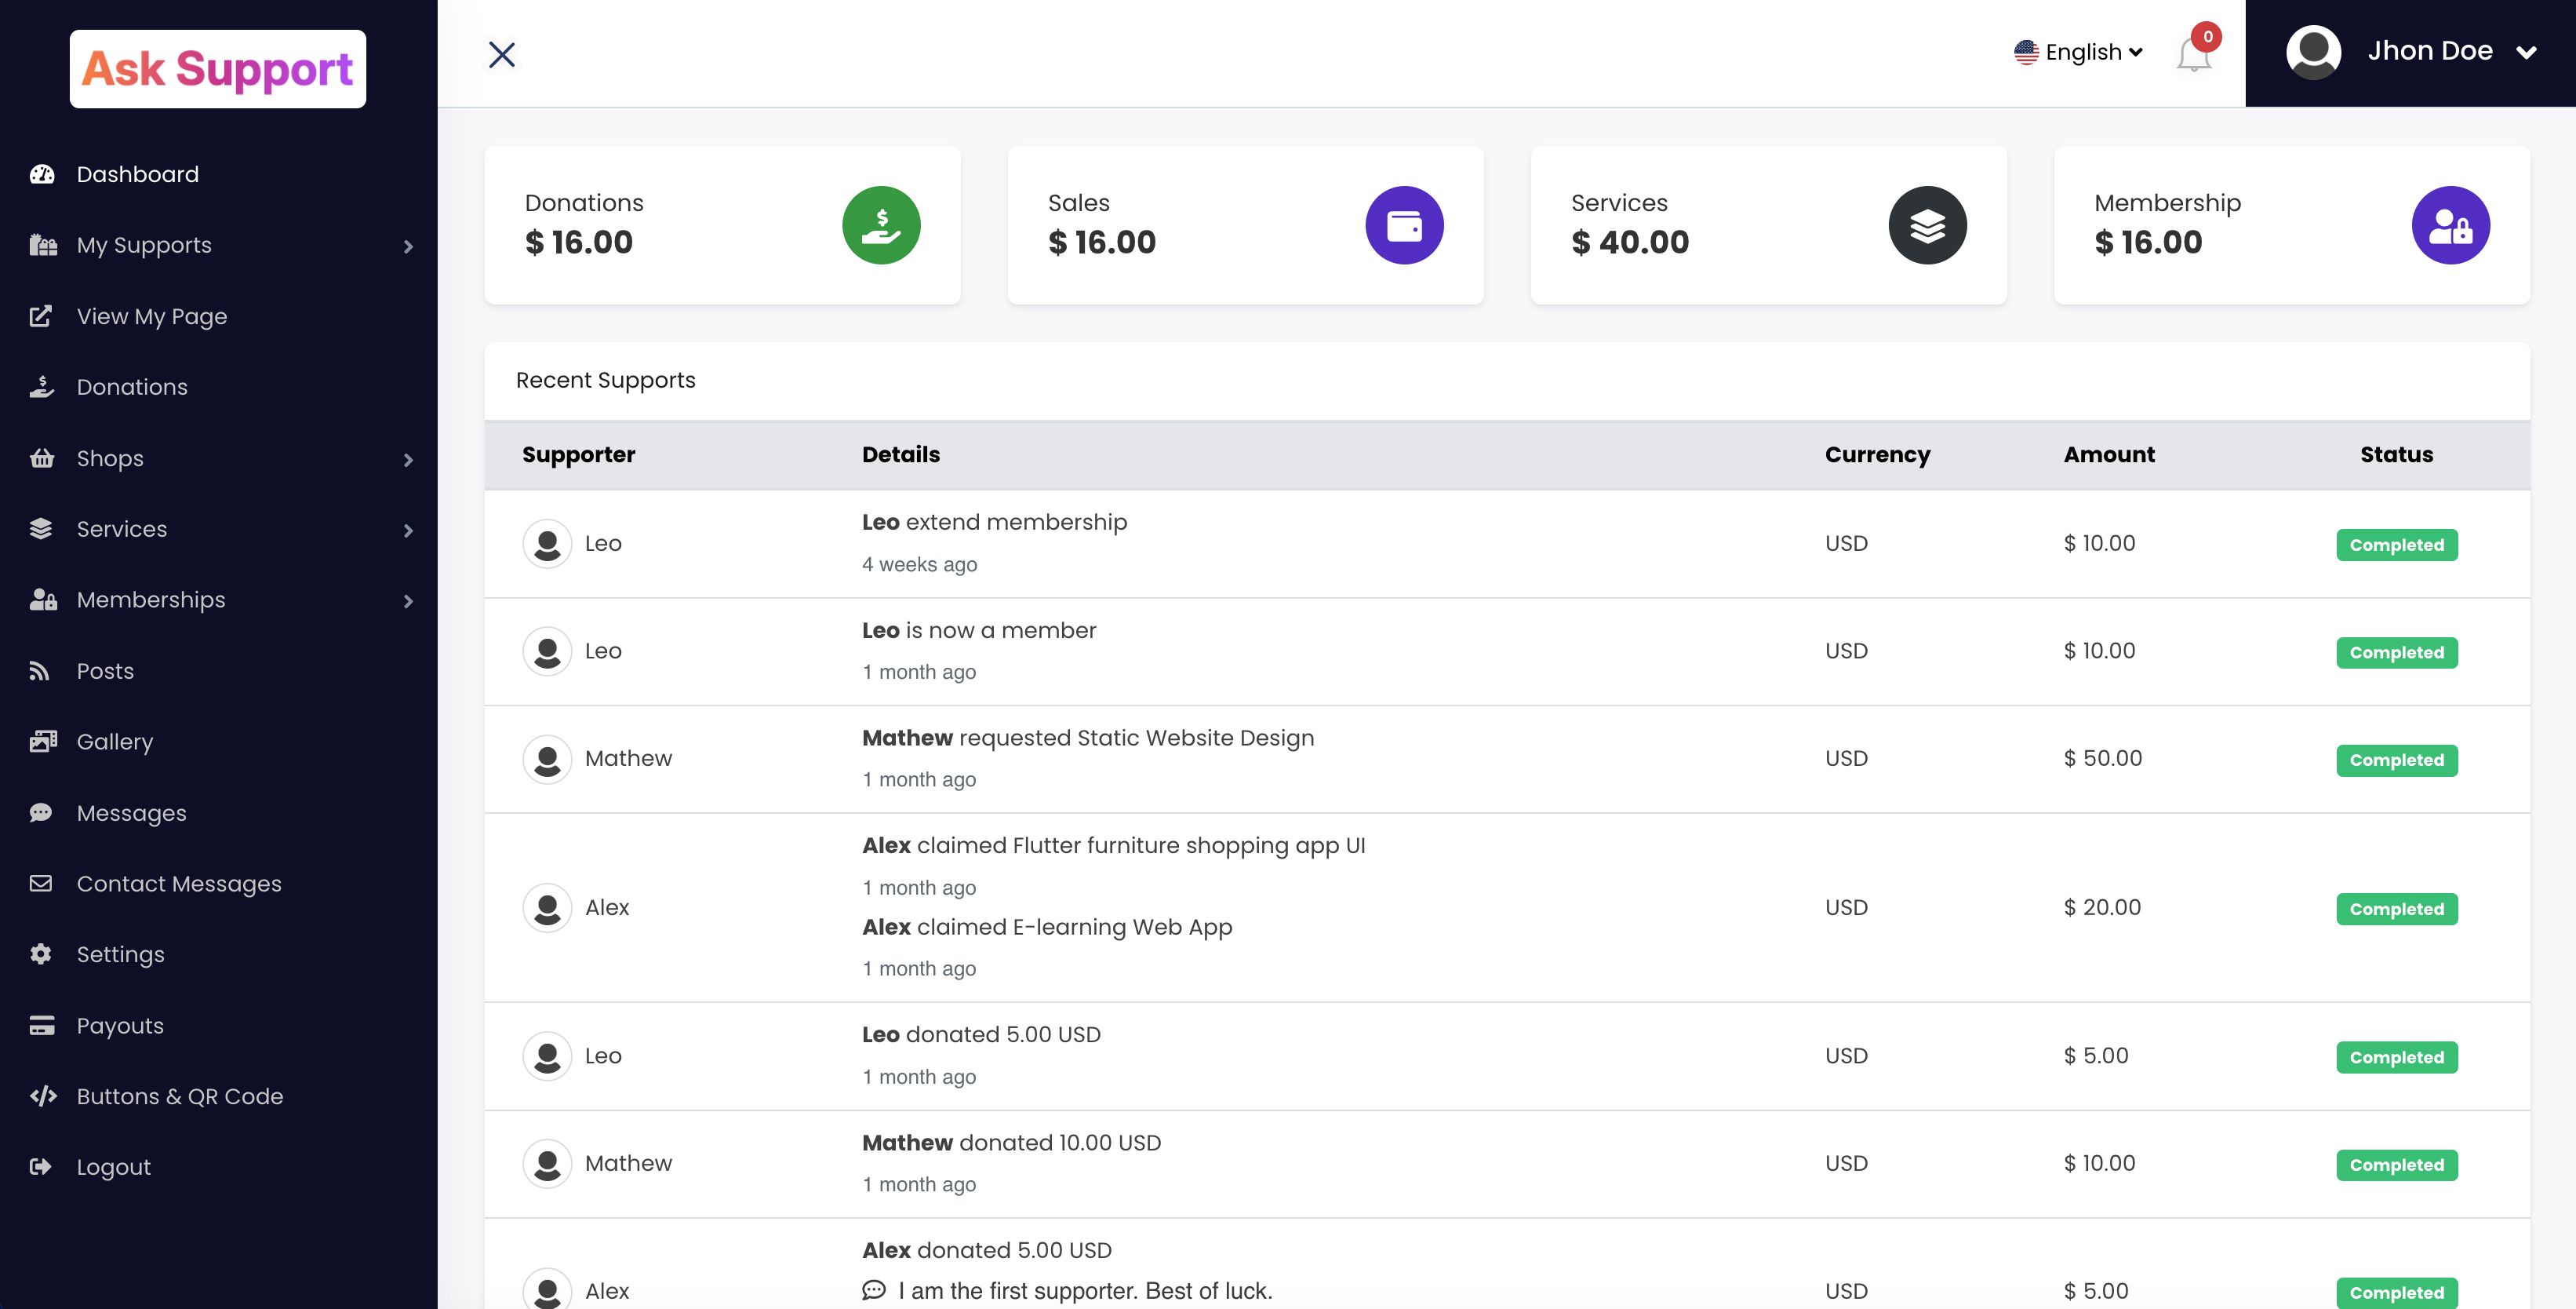Click the Membership user-lock icon
Viewport: 2576px width, 1309px height.
coord(2450,225)
